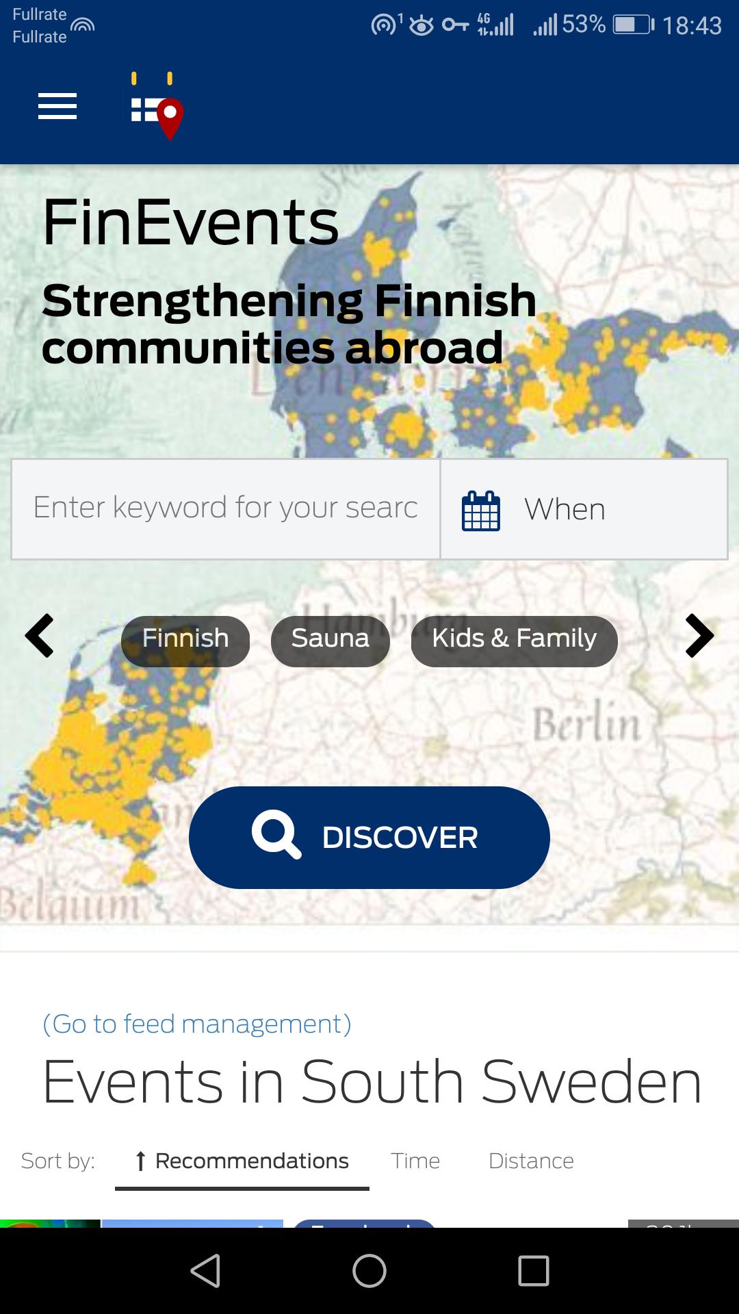Tap the Events in South Sweden heading

pyautogui.click(x=372, y=1082)
